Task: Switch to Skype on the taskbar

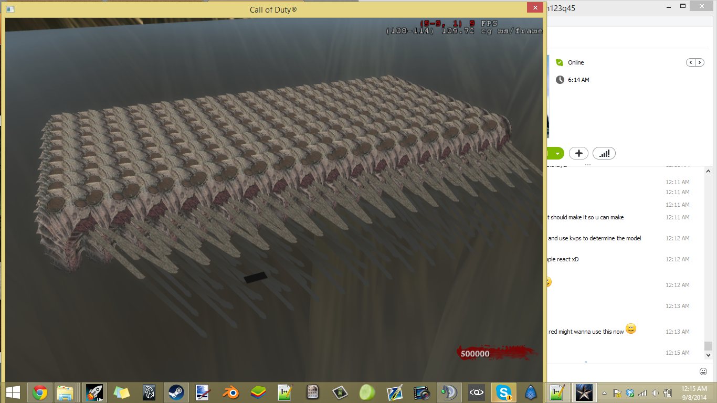Action: coord(503,392)
